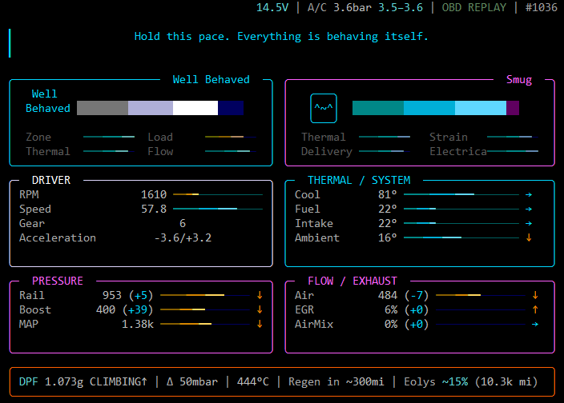Click the Cool trend arrow

coord(529,194)
